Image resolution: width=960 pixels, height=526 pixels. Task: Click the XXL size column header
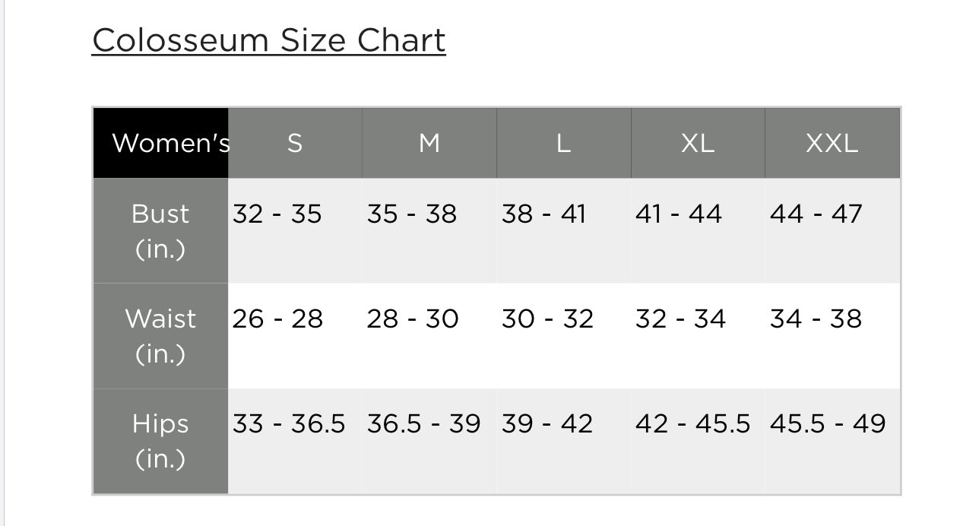(x=832, y=143)
